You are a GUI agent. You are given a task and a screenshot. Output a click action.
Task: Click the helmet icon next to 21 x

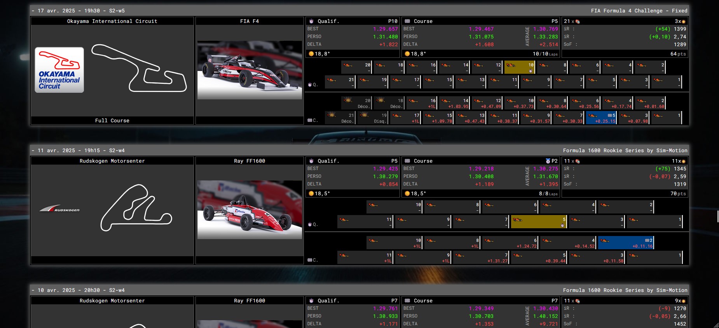click(578, 21)
